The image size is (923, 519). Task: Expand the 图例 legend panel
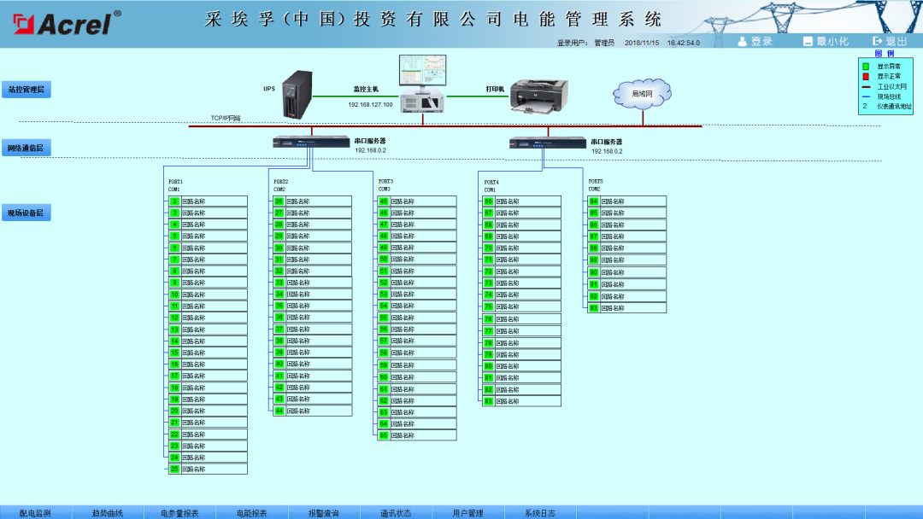click(885, 53)
